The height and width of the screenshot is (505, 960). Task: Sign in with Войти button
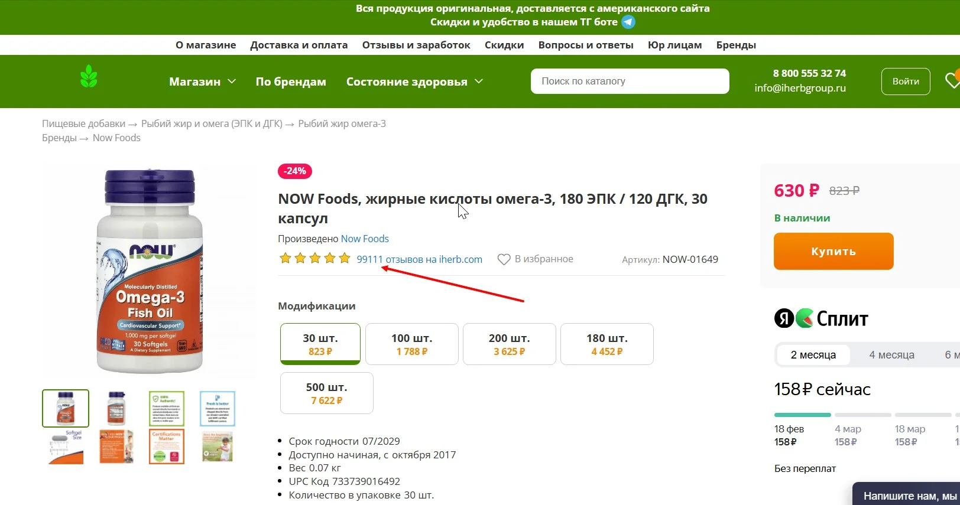[906, 82]
